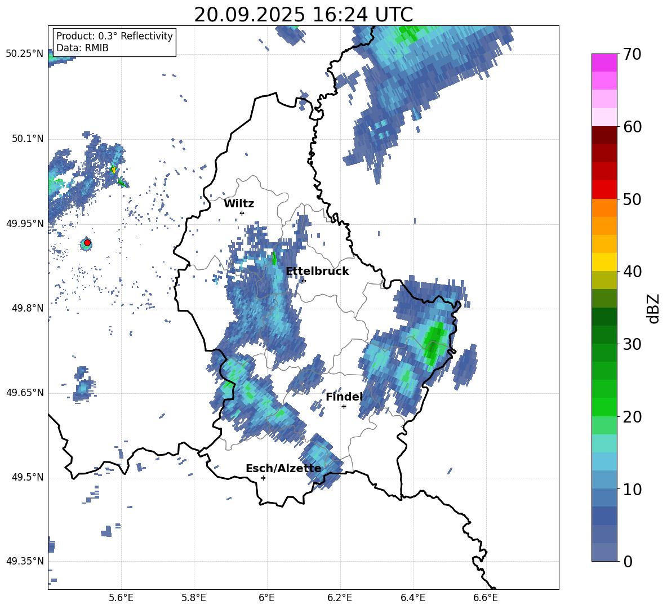Viewport: 667px width, 609px height.
Task: Click the green reflectivity core near eastern border
Action: click(x=434, y=344)
